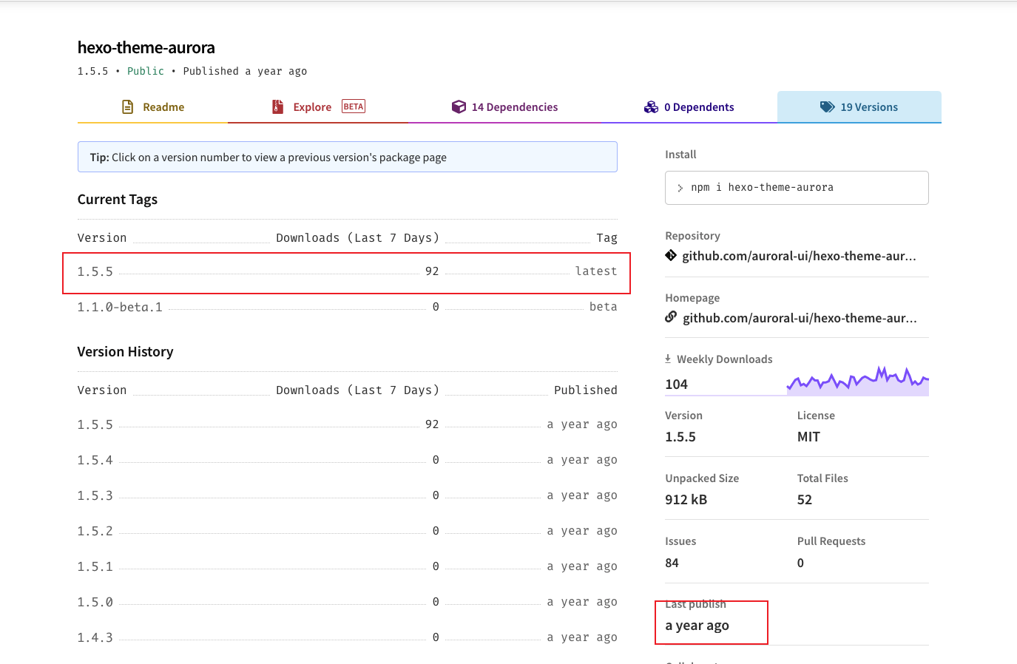The height and width of the screenshot is (664, 1017).
Task: Click the install command chevron icon
Action: click(x=680, y=188)
